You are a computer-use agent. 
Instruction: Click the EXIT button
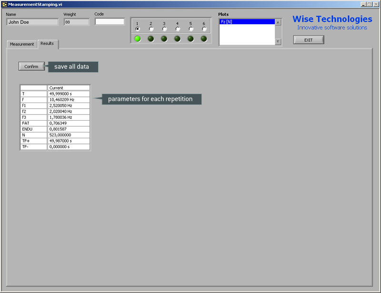coord(309,40)
